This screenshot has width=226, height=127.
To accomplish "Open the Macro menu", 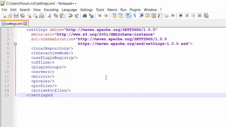I will 112,10.
